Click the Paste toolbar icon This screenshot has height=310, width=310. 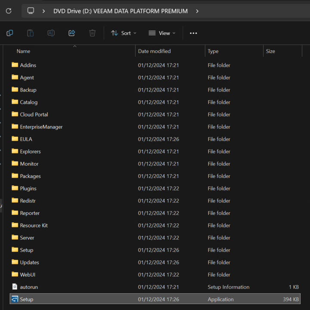click(30, 33)
